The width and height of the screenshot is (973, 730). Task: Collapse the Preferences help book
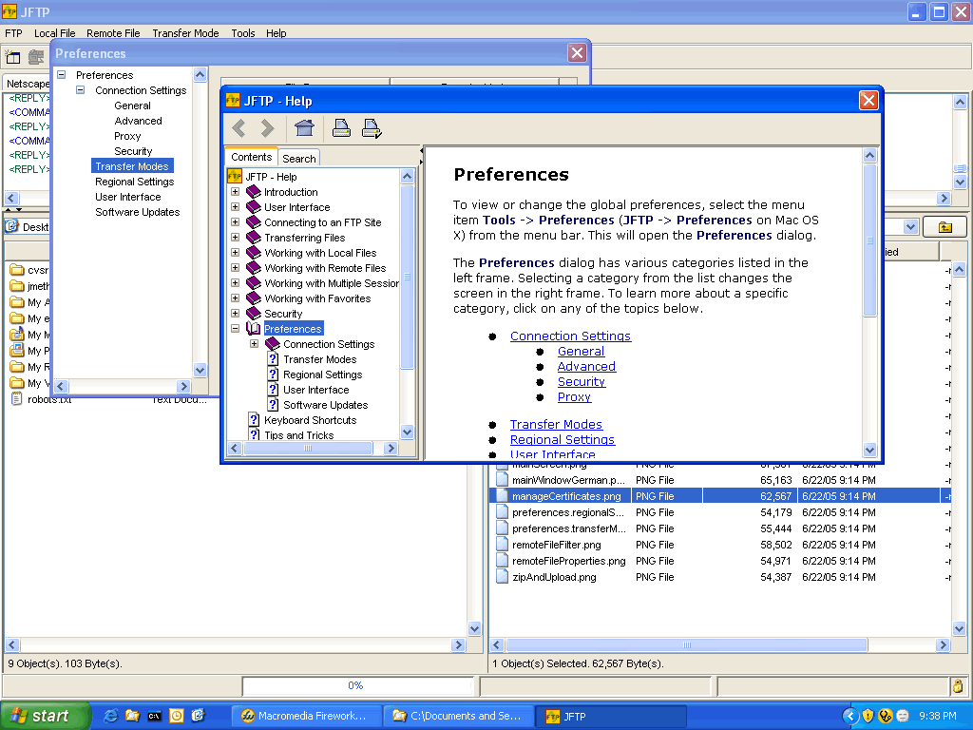(x=236, y=328)
